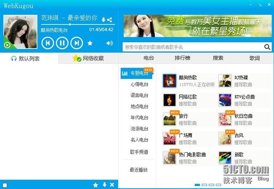Viewport: 274px width, 189px height.
Task: Minimize the WebKugou window
Action: tap(250, 5)
